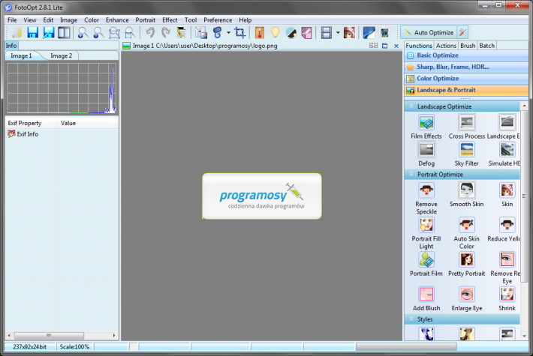Screen dimensions: 533x356
Task: Select the Functions tab
Action: click(419, 46)
